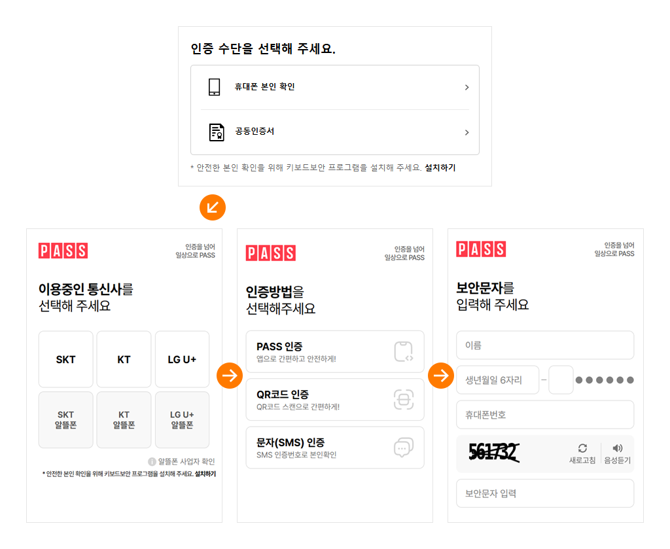
Task: Select 문자(SMS) 인증 method
Action: coord(335,448)
